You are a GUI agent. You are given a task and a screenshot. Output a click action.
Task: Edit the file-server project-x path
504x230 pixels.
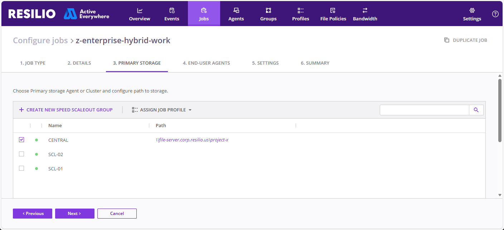(192, 140)
